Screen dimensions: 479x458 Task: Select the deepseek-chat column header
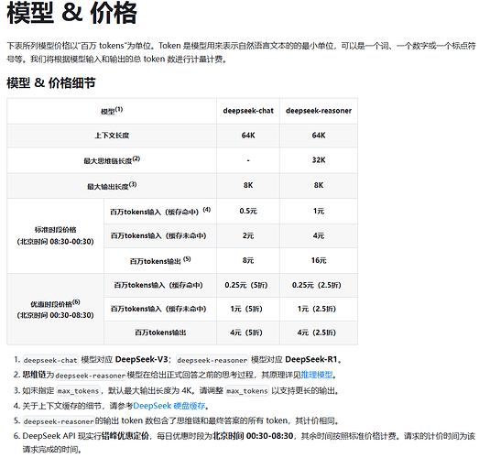tap(248, 111)
